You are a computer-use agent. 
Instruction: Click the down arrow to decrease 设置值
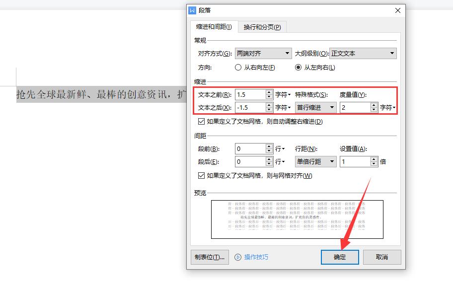coord(374,164)
